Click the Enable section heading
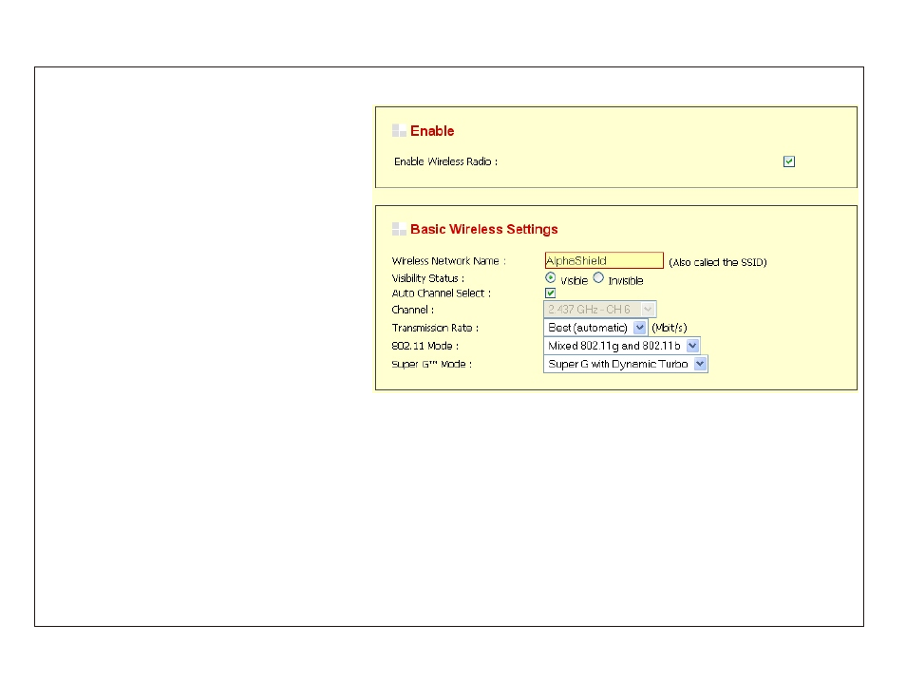The image size is (906, 700). click(431, 131)
